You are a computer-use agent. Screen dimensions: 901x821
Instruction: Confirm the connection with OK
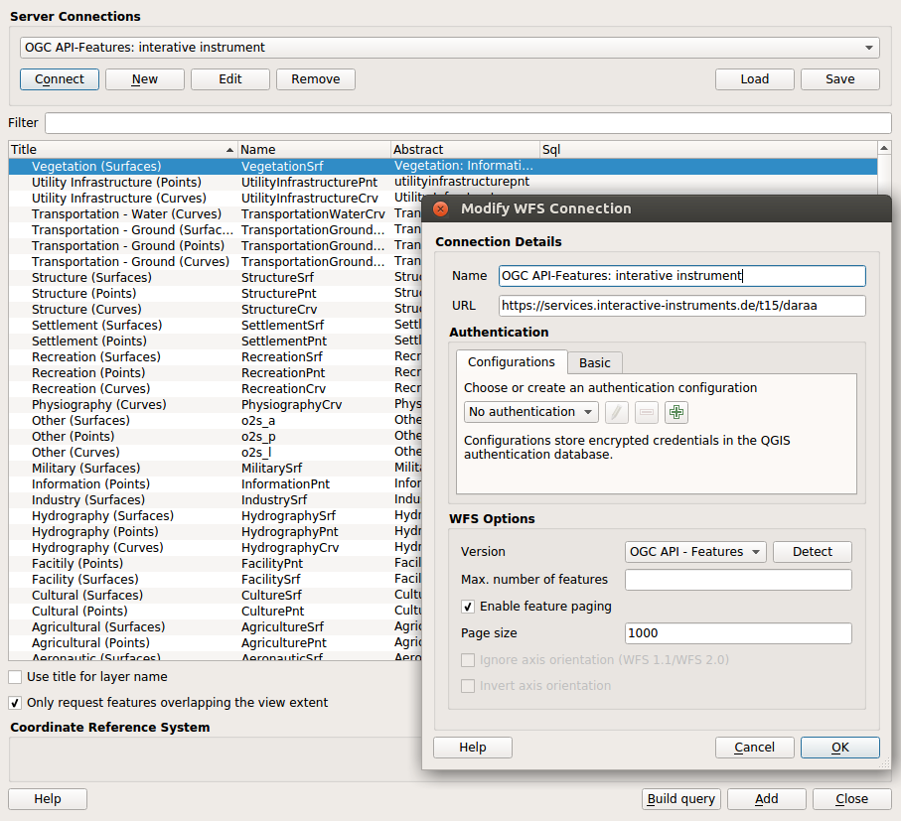tap(839, 748)
